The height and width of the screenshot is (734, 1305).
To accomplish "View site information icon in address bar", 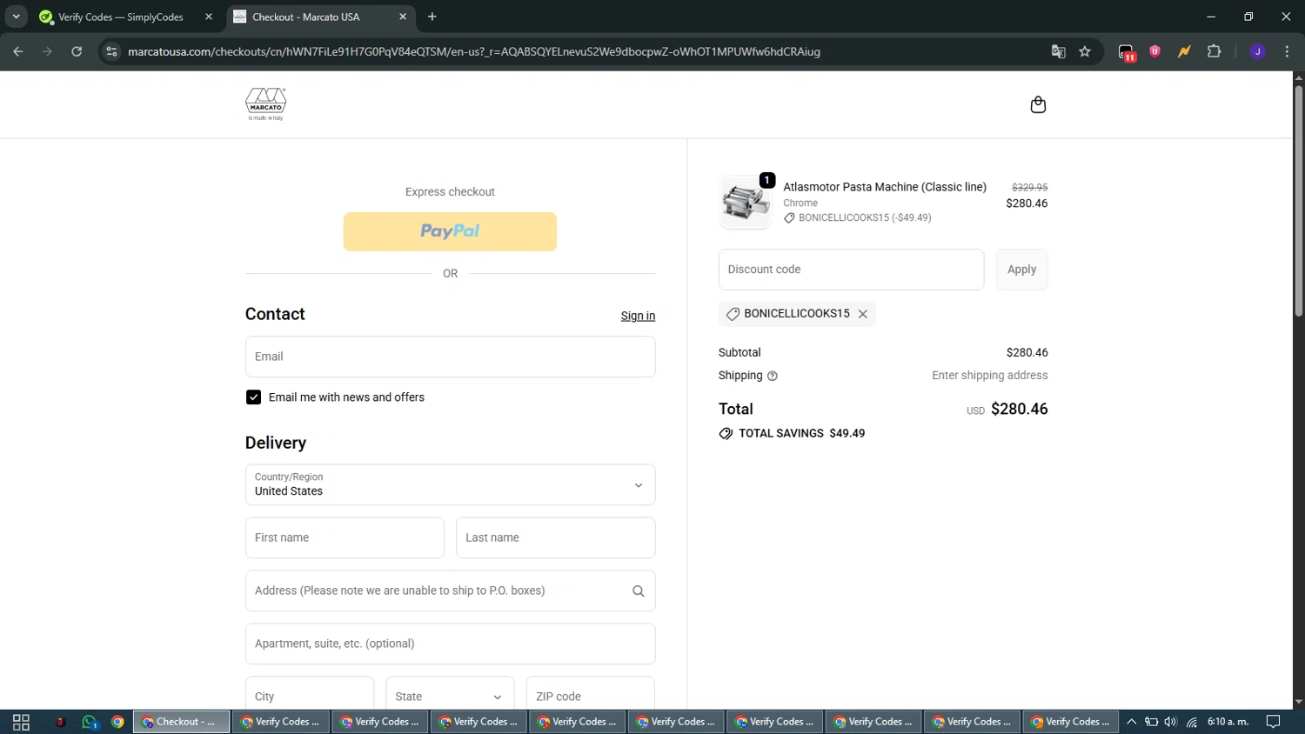I will (111, 51).
